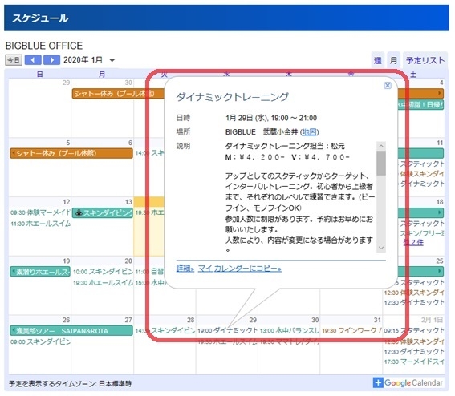Open スキンダイビング all-day event on 13th

tap(103, 213)
